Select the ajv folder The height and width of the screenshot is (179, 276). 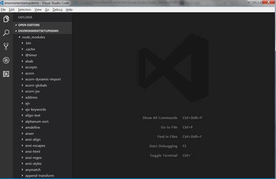(x=28, y=103)
